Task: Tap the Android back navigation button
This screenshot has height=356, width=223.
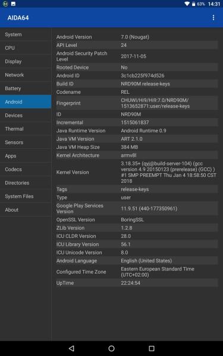Action: [71, 348]
